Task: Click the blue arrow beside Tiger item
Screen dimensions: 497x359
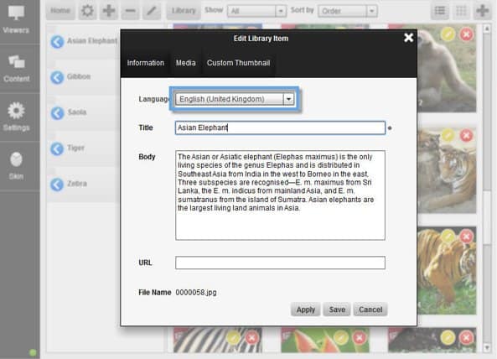Action: pyautogui.click(x=57, y=148)
